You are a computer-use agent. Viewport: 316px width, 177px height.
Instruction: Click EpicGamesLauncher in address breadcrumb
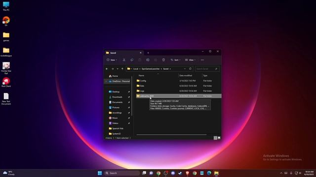151,69
